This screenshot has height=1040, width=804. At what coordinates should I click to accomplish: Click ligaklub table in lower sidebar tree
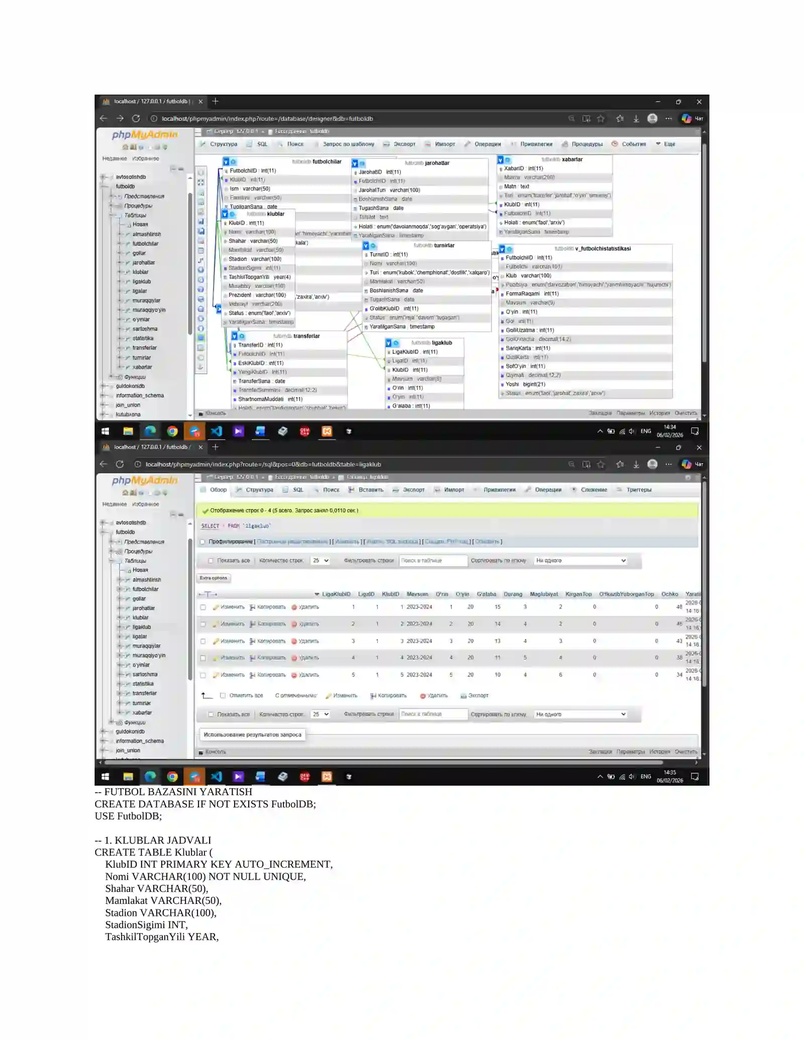tap(141, 628)
